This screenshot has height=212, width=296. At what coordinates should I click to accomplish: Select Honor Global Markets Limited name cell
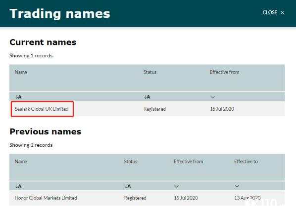46,198
